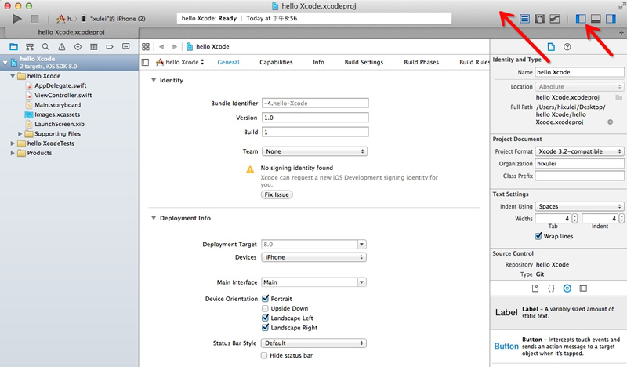This screenshot has height=367, width=627.
Task: Toggle Landscape Right orientation
Action: (x=265, y=327)
